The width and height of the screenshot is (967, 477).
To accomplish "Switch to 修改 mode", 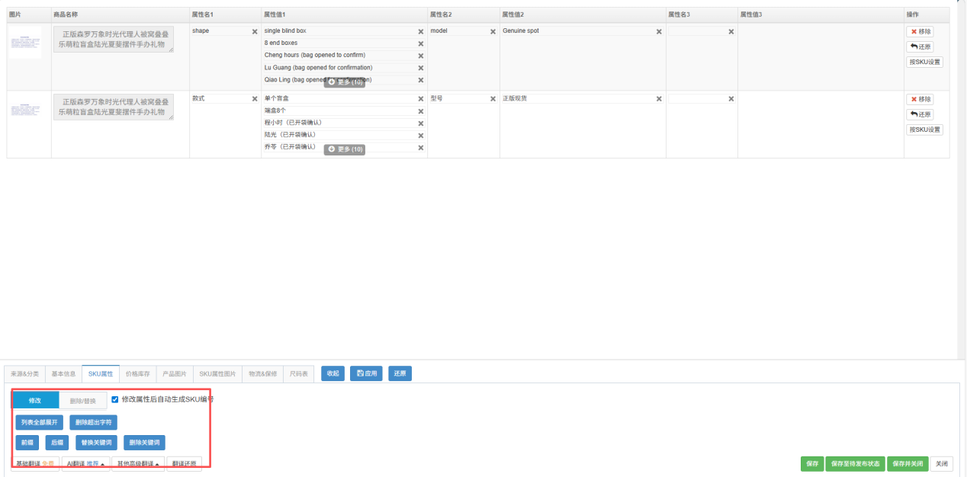I will [x=35, y=400].
